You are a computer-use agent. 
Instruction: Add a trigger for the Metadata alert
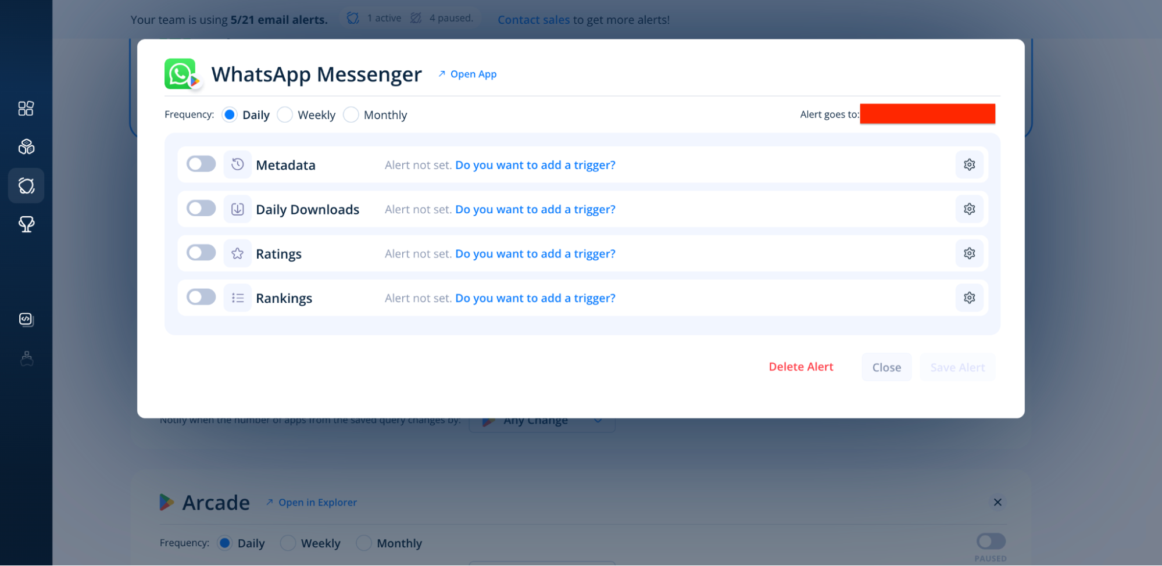point(535,165)
